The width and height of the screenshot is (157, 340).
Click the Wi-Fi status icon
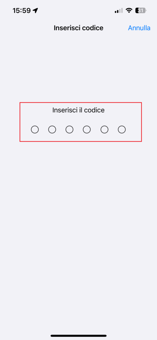[x=129, y=10]
